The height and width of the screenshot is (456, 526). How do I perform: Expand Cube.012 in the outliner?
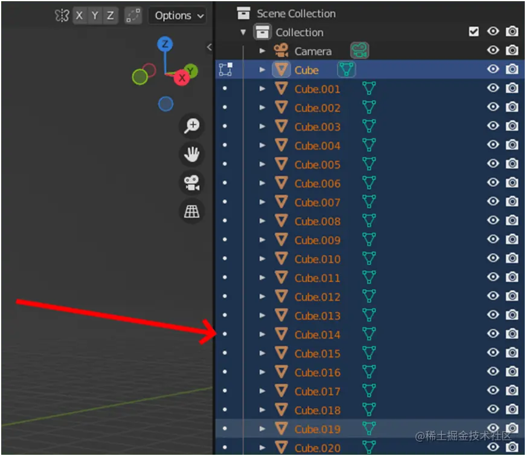click(x=262, y=296)
